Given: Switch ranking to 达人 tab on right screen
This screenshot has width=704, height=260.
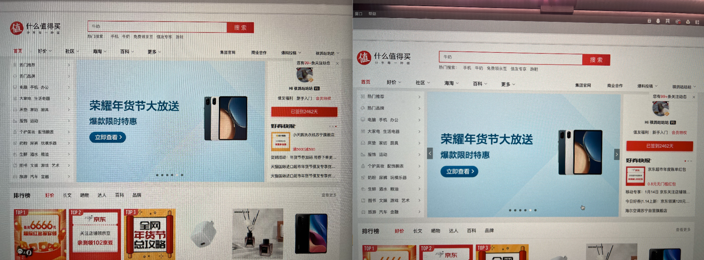Looking at the screenshot, I should point(453,231).
